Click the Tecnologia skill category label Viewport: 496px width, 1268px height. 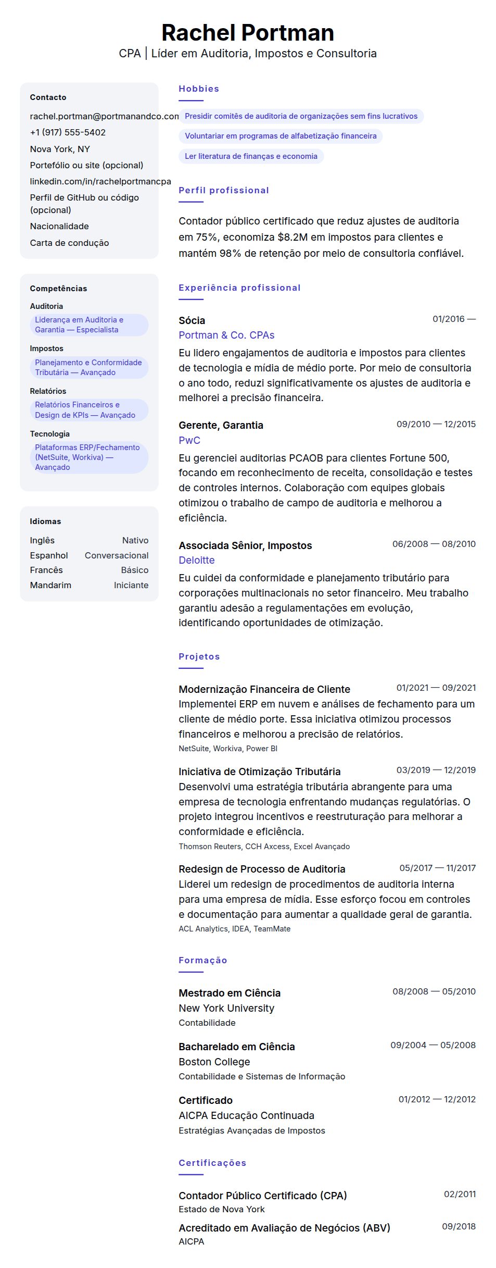[x=49, y=434]
